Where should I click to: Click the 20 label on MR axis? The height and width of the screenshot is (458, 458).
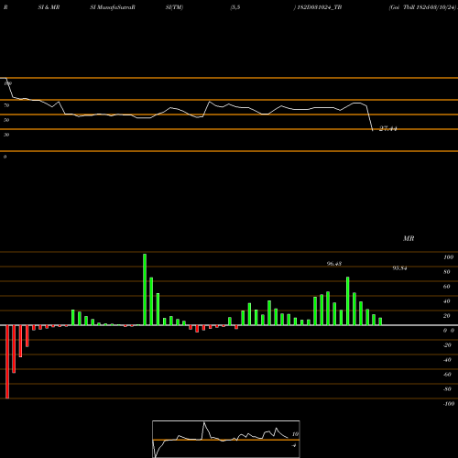coord(447,316)
